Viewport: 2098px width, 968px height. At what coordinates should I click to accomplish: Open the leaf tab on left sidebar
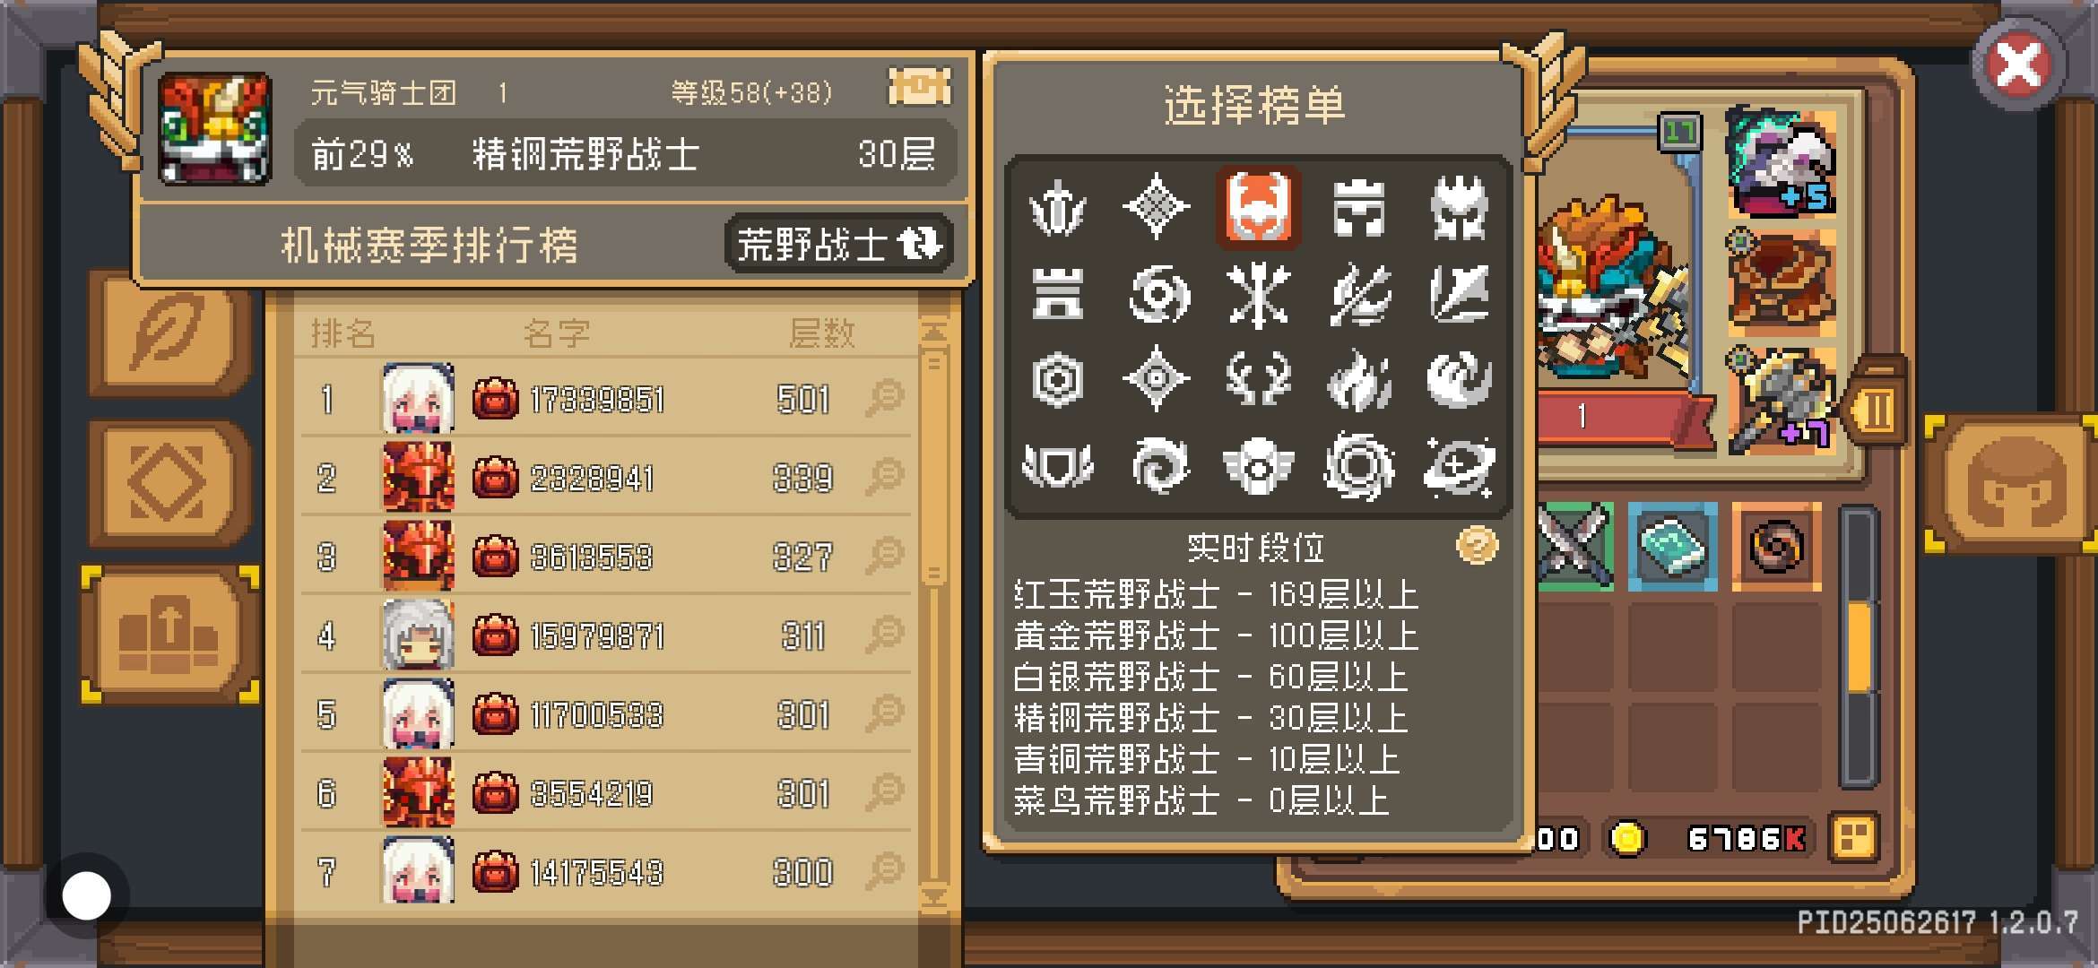tap(169, 332)
